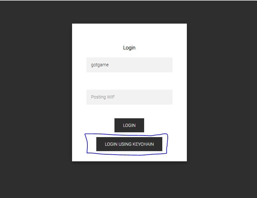The height and width of the screenshot is (198, 257).
Task: Click gap between LOGIN and Keychain buttons
Action: (129, 133)
